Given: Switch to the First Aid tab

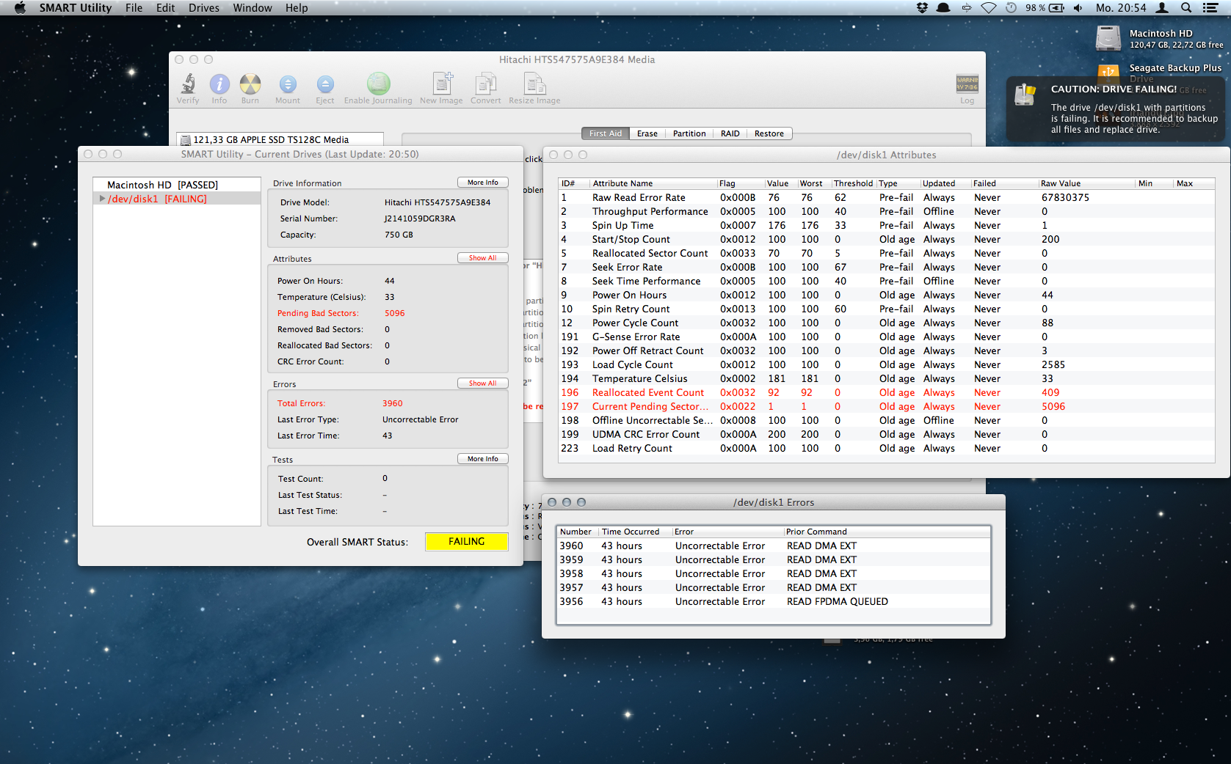Looking at the screenshot, I should [x=606, y=133].
